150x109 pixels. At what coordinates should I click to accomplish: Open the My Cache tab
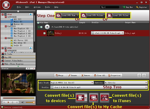(18, 54)
